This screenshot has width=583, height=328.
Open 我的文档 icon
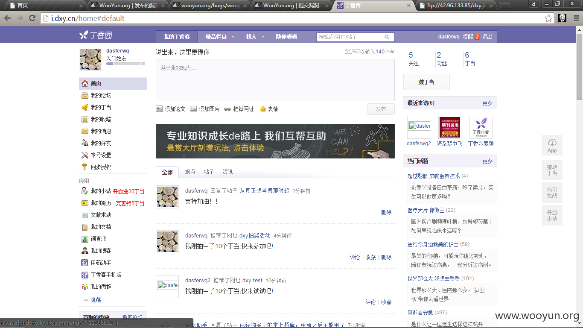point(85,227)
